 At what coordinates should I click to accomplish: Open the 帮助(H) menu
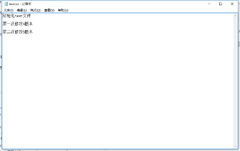point(63,10)
